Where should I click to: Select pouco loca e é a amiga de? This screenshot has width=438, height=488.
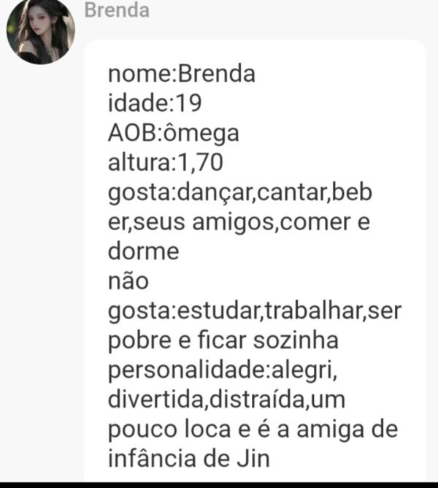click(253, 430)
